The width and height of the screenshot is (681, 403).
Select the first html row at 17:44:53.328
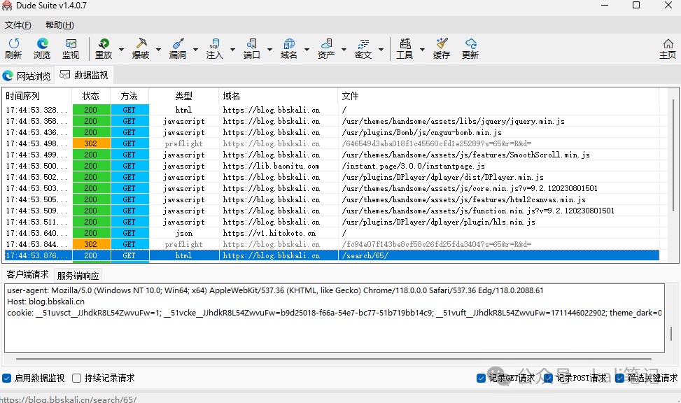[332, 110]
